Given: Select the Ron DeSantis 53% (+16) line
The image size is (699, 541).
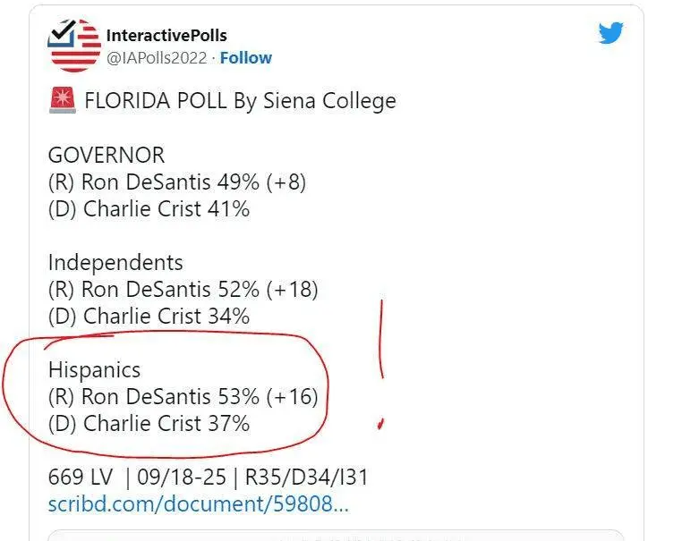Looking at the screenshot, I should 183,396.
